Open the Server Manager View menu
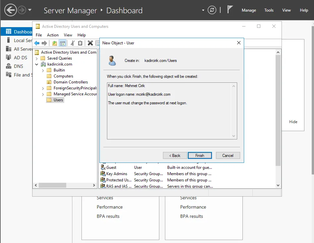Viewport: 314px width, 243px height. pos(287,10)
